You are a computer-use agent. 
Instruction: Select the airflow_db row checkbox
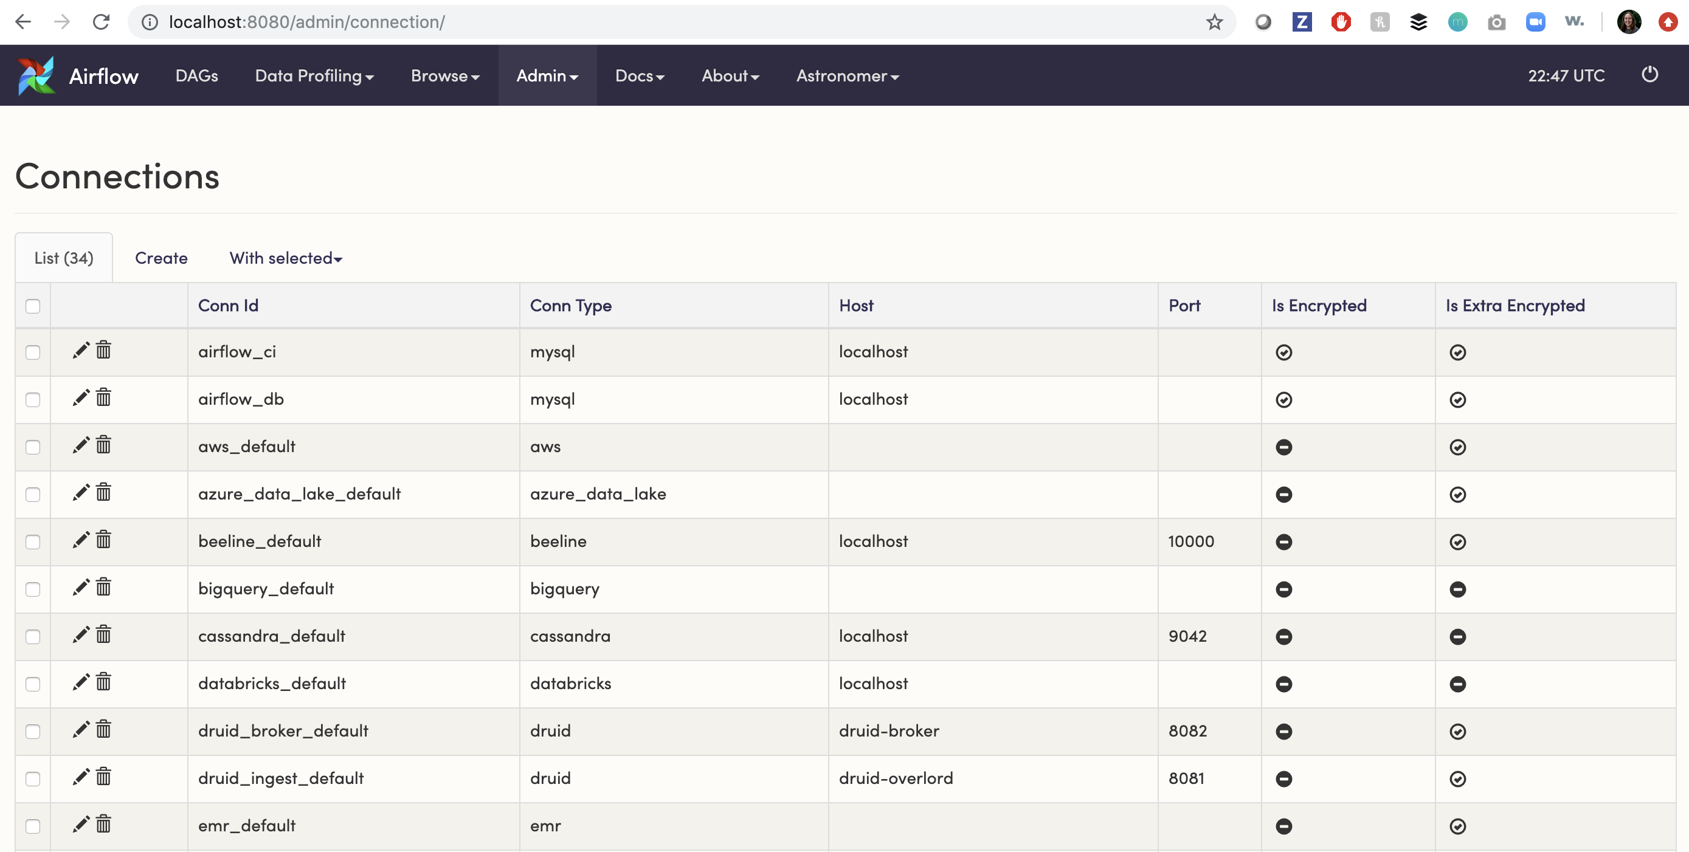point(33,400)
